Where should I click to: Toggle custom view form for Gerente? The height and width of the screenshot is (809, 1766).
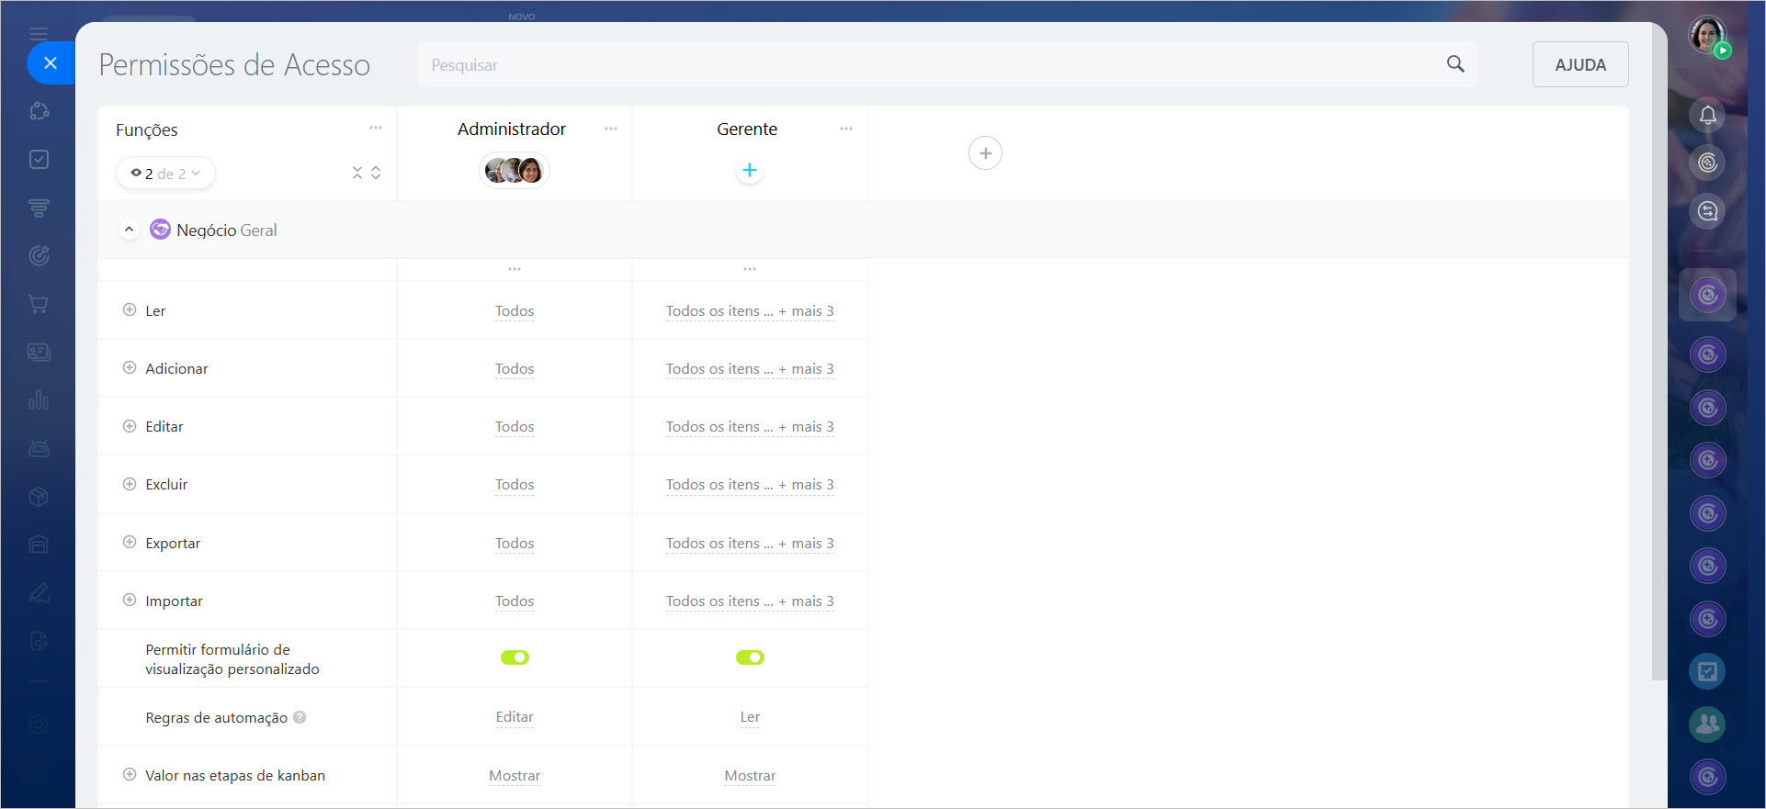(750, 657)
